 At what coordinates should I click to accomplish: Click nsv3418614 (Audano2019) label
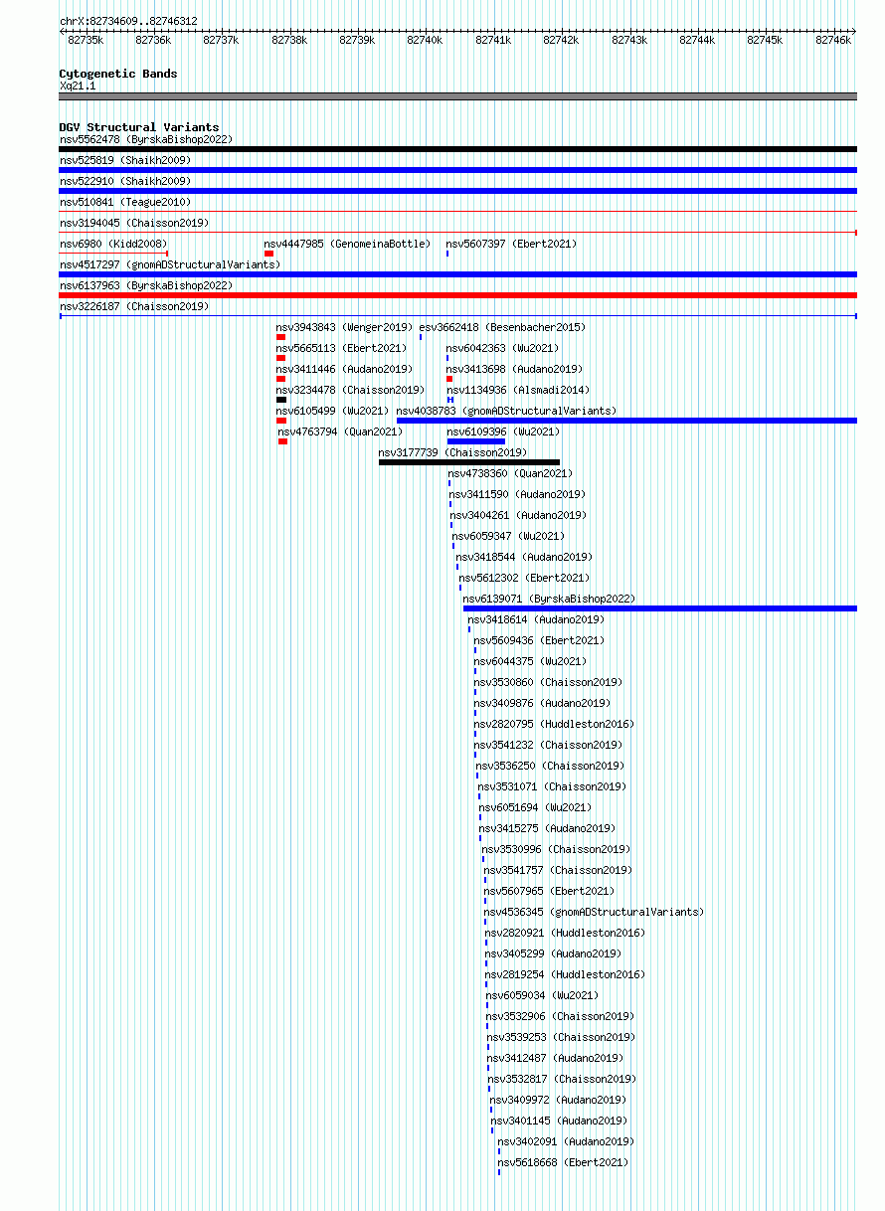[536, 619]
